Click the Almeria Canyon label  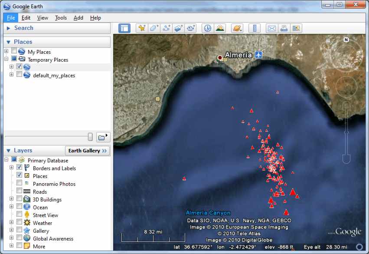point(208,213)
